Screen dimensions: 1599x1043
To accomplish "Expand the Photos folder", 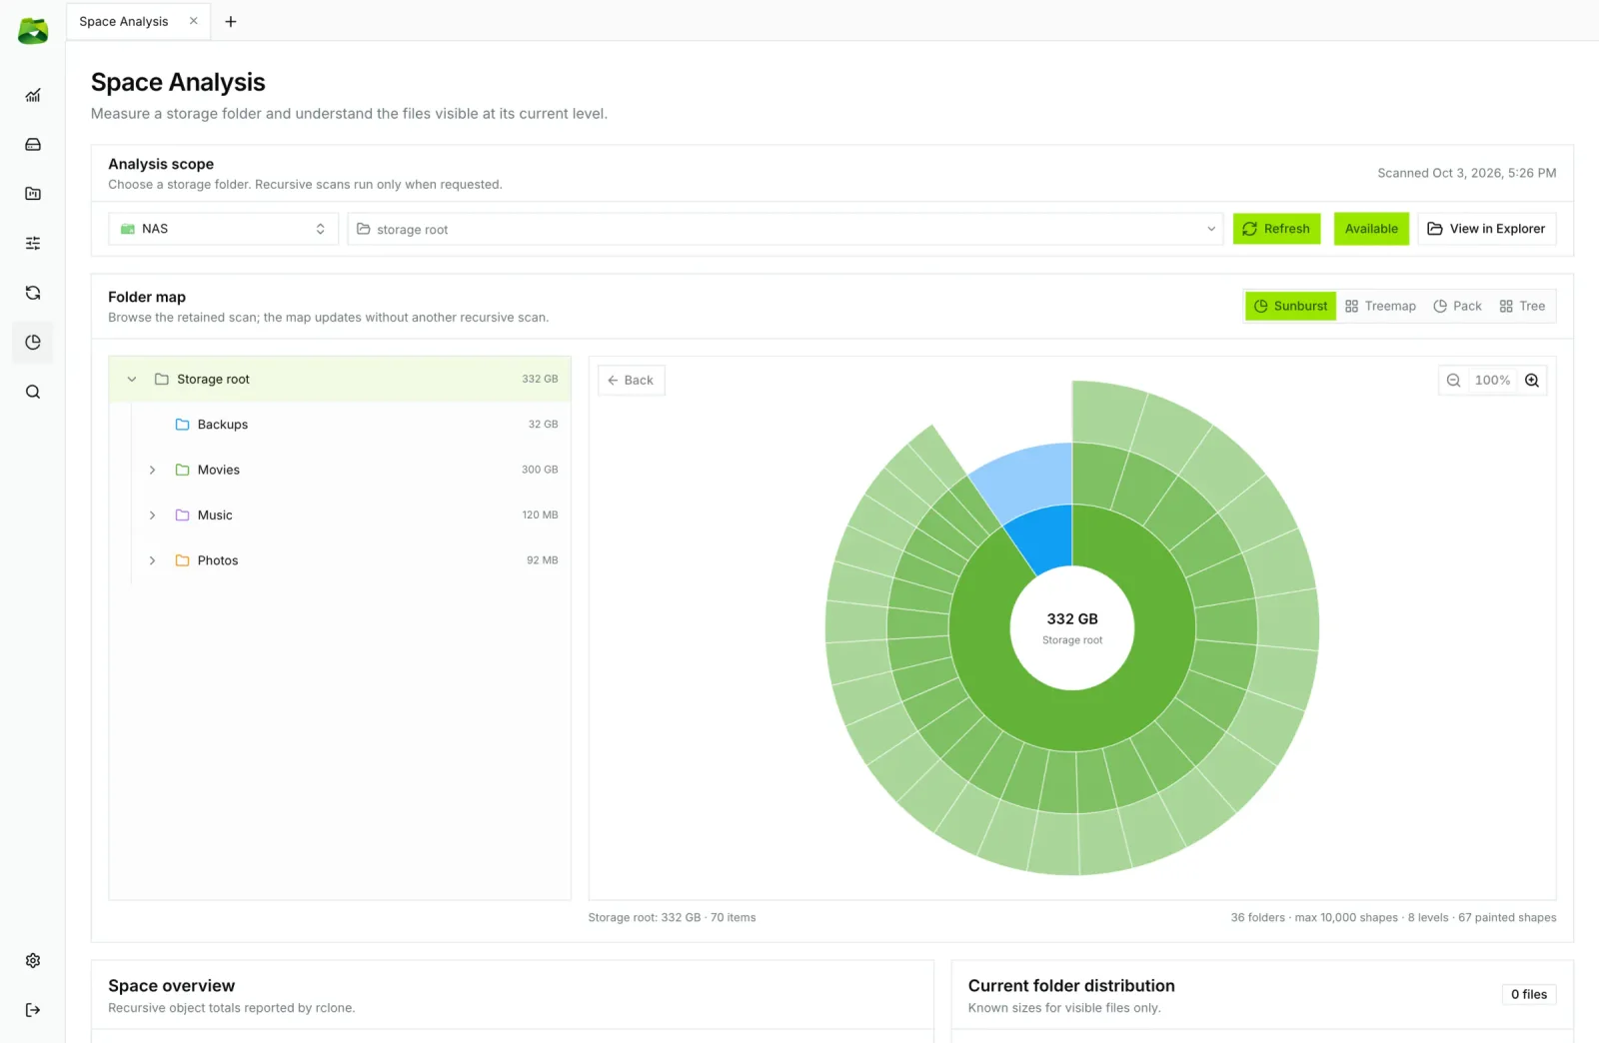I will pyautogui.click(x=152, y=560).
